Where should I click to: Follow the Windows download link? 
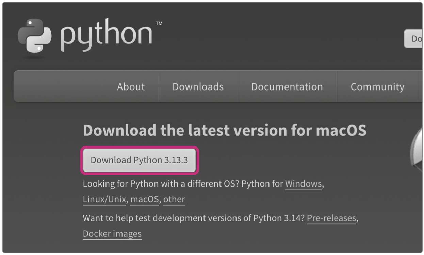pos(303,184)
